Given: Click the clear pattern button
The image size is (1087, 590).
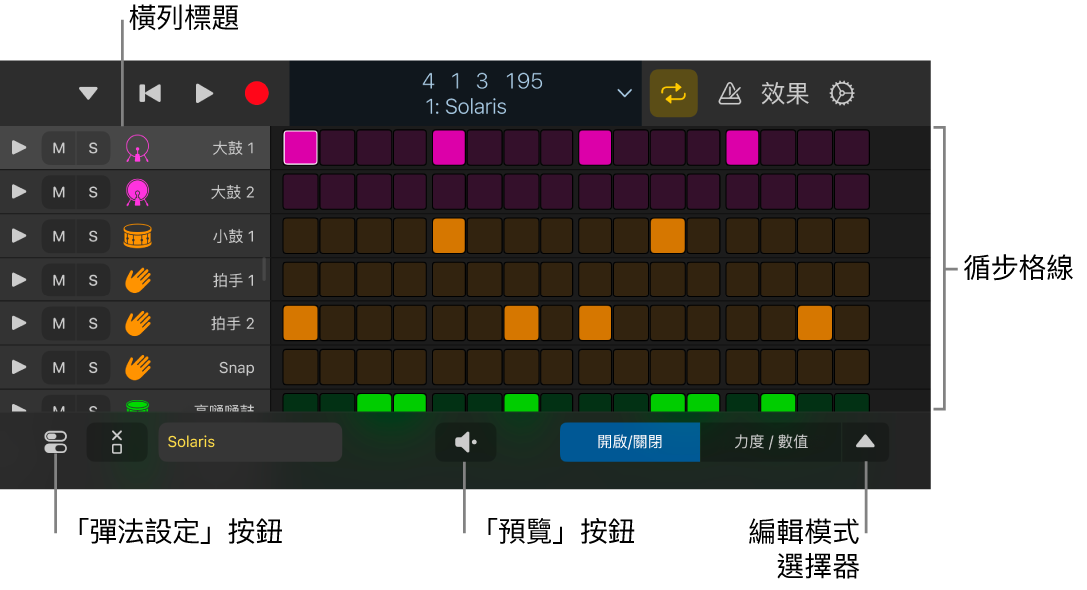Looking at the screenshot, I should (117, 442).
